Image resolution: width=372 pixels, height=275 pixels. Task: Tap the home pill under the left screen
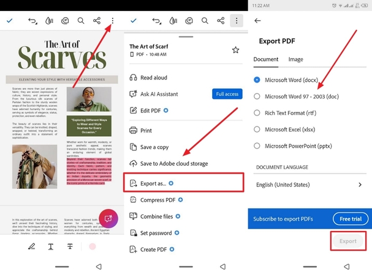[62, 266]
